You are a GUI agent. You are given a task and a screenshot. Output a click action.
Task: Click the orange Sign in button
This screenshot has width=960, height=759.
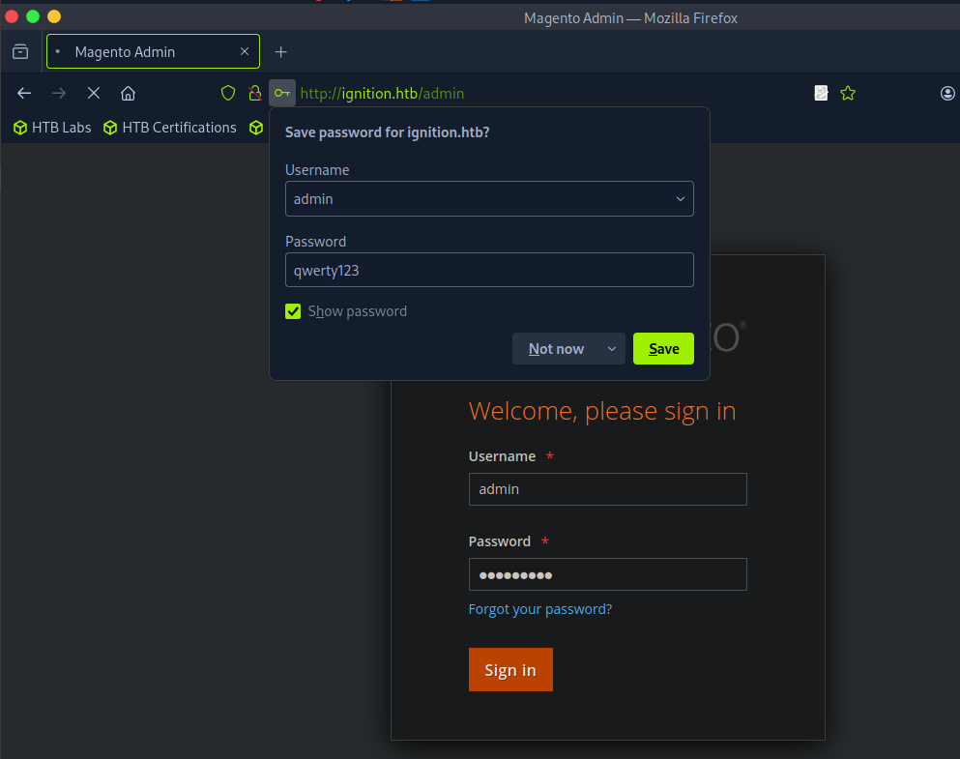(510, 670)
